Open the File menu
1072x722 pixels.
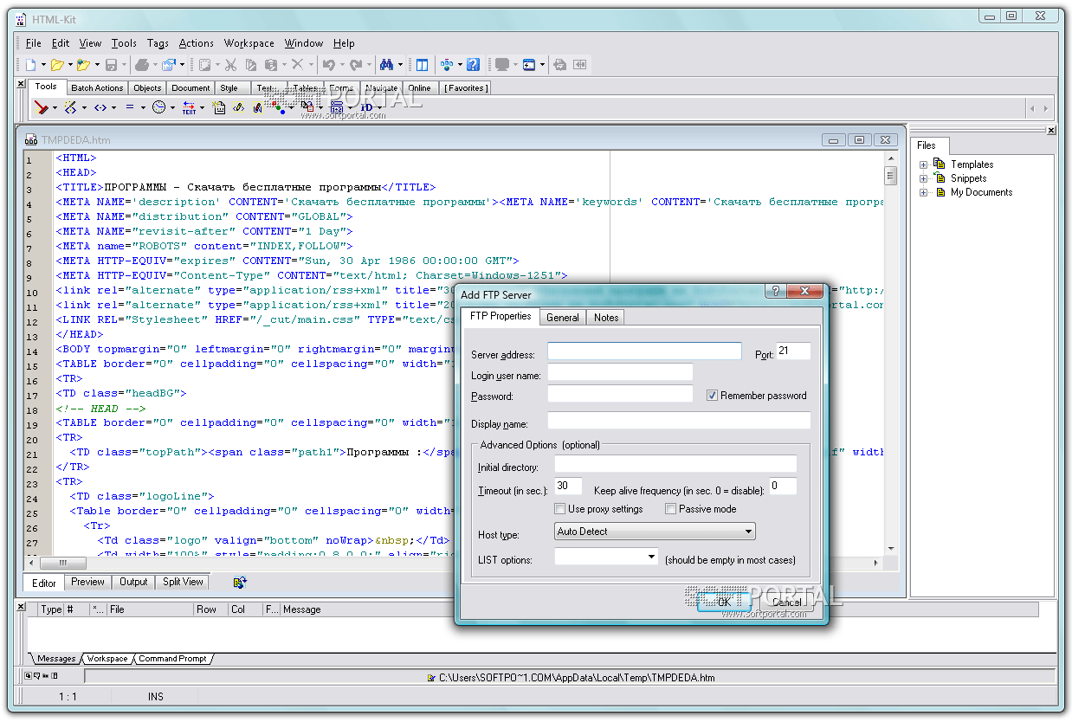coord(34,43)
